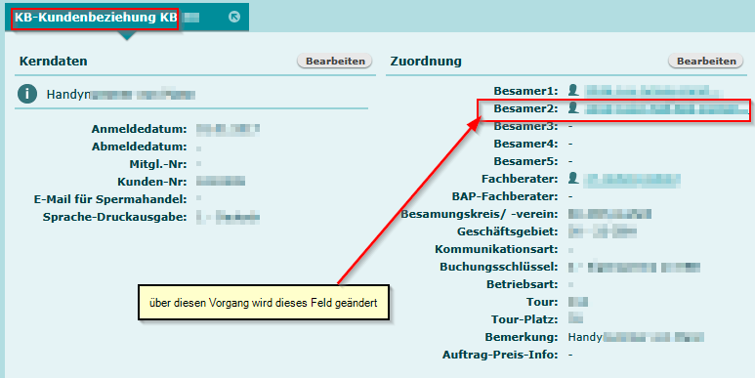
Task: Click the Buchungsschlüssel value
Action: pyautogui.click(x=634, y=267)
